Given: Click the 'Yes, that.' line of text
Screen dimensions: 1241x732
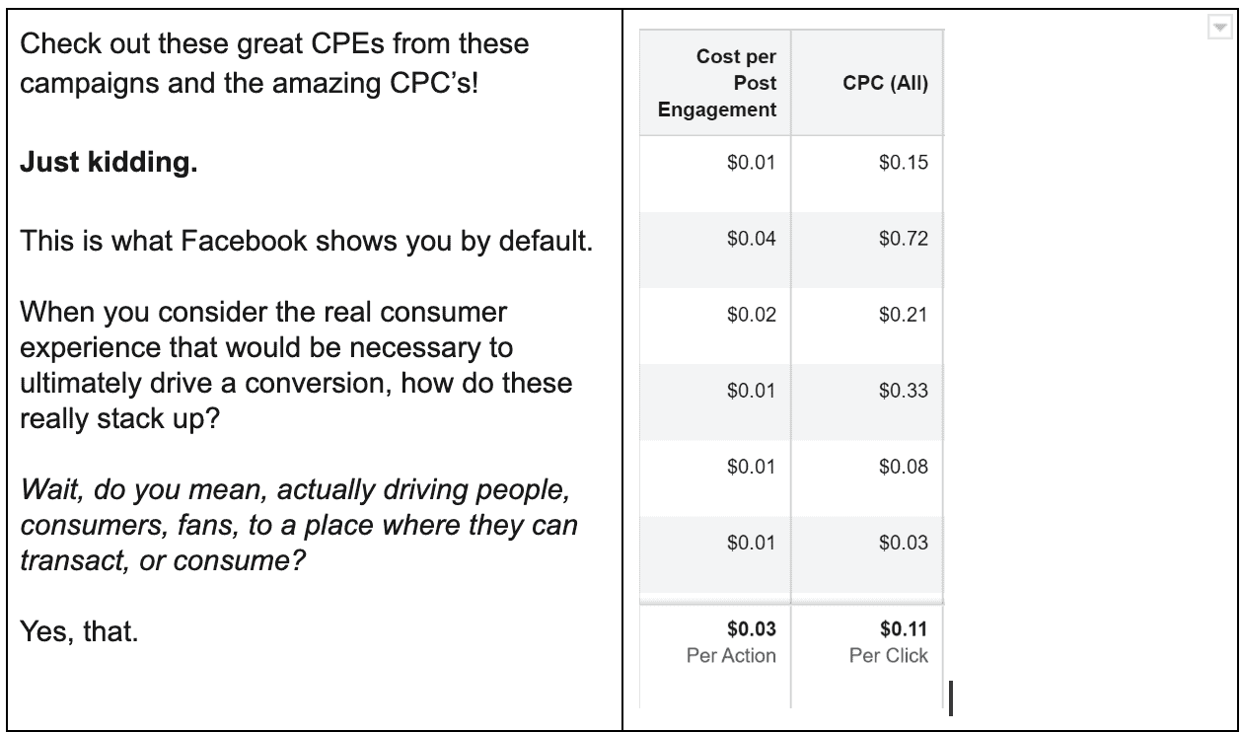Looking at the screenshot, I should (x=79, y=630).
